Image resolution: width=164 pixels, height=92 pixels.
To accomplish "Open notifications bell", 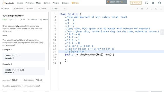I will (153, 3).
